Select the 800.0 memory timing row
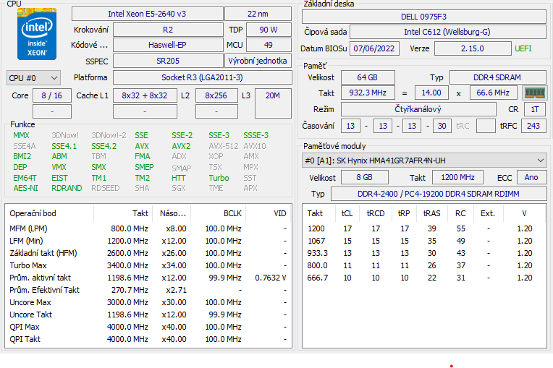 click(x=424, y=265)
